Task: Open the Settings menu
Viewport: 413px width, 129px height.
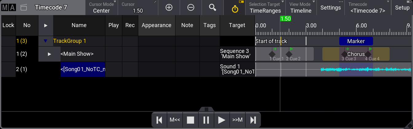Action: click(x=330, y=8)
